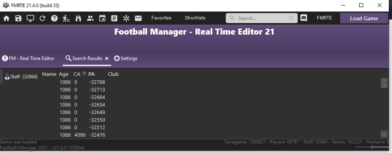Image resolution: width=392 pixels, height=153 pixels.
Task: Select the row with PA -32550
Action: point(210,120)
